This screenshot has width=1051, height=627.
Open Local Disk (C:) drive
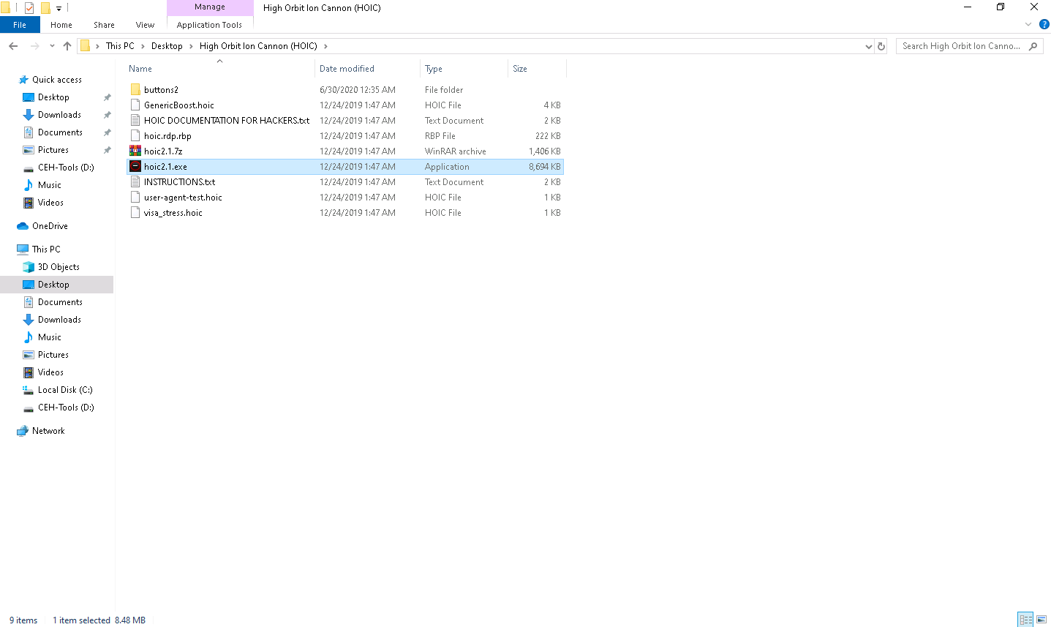65,390
